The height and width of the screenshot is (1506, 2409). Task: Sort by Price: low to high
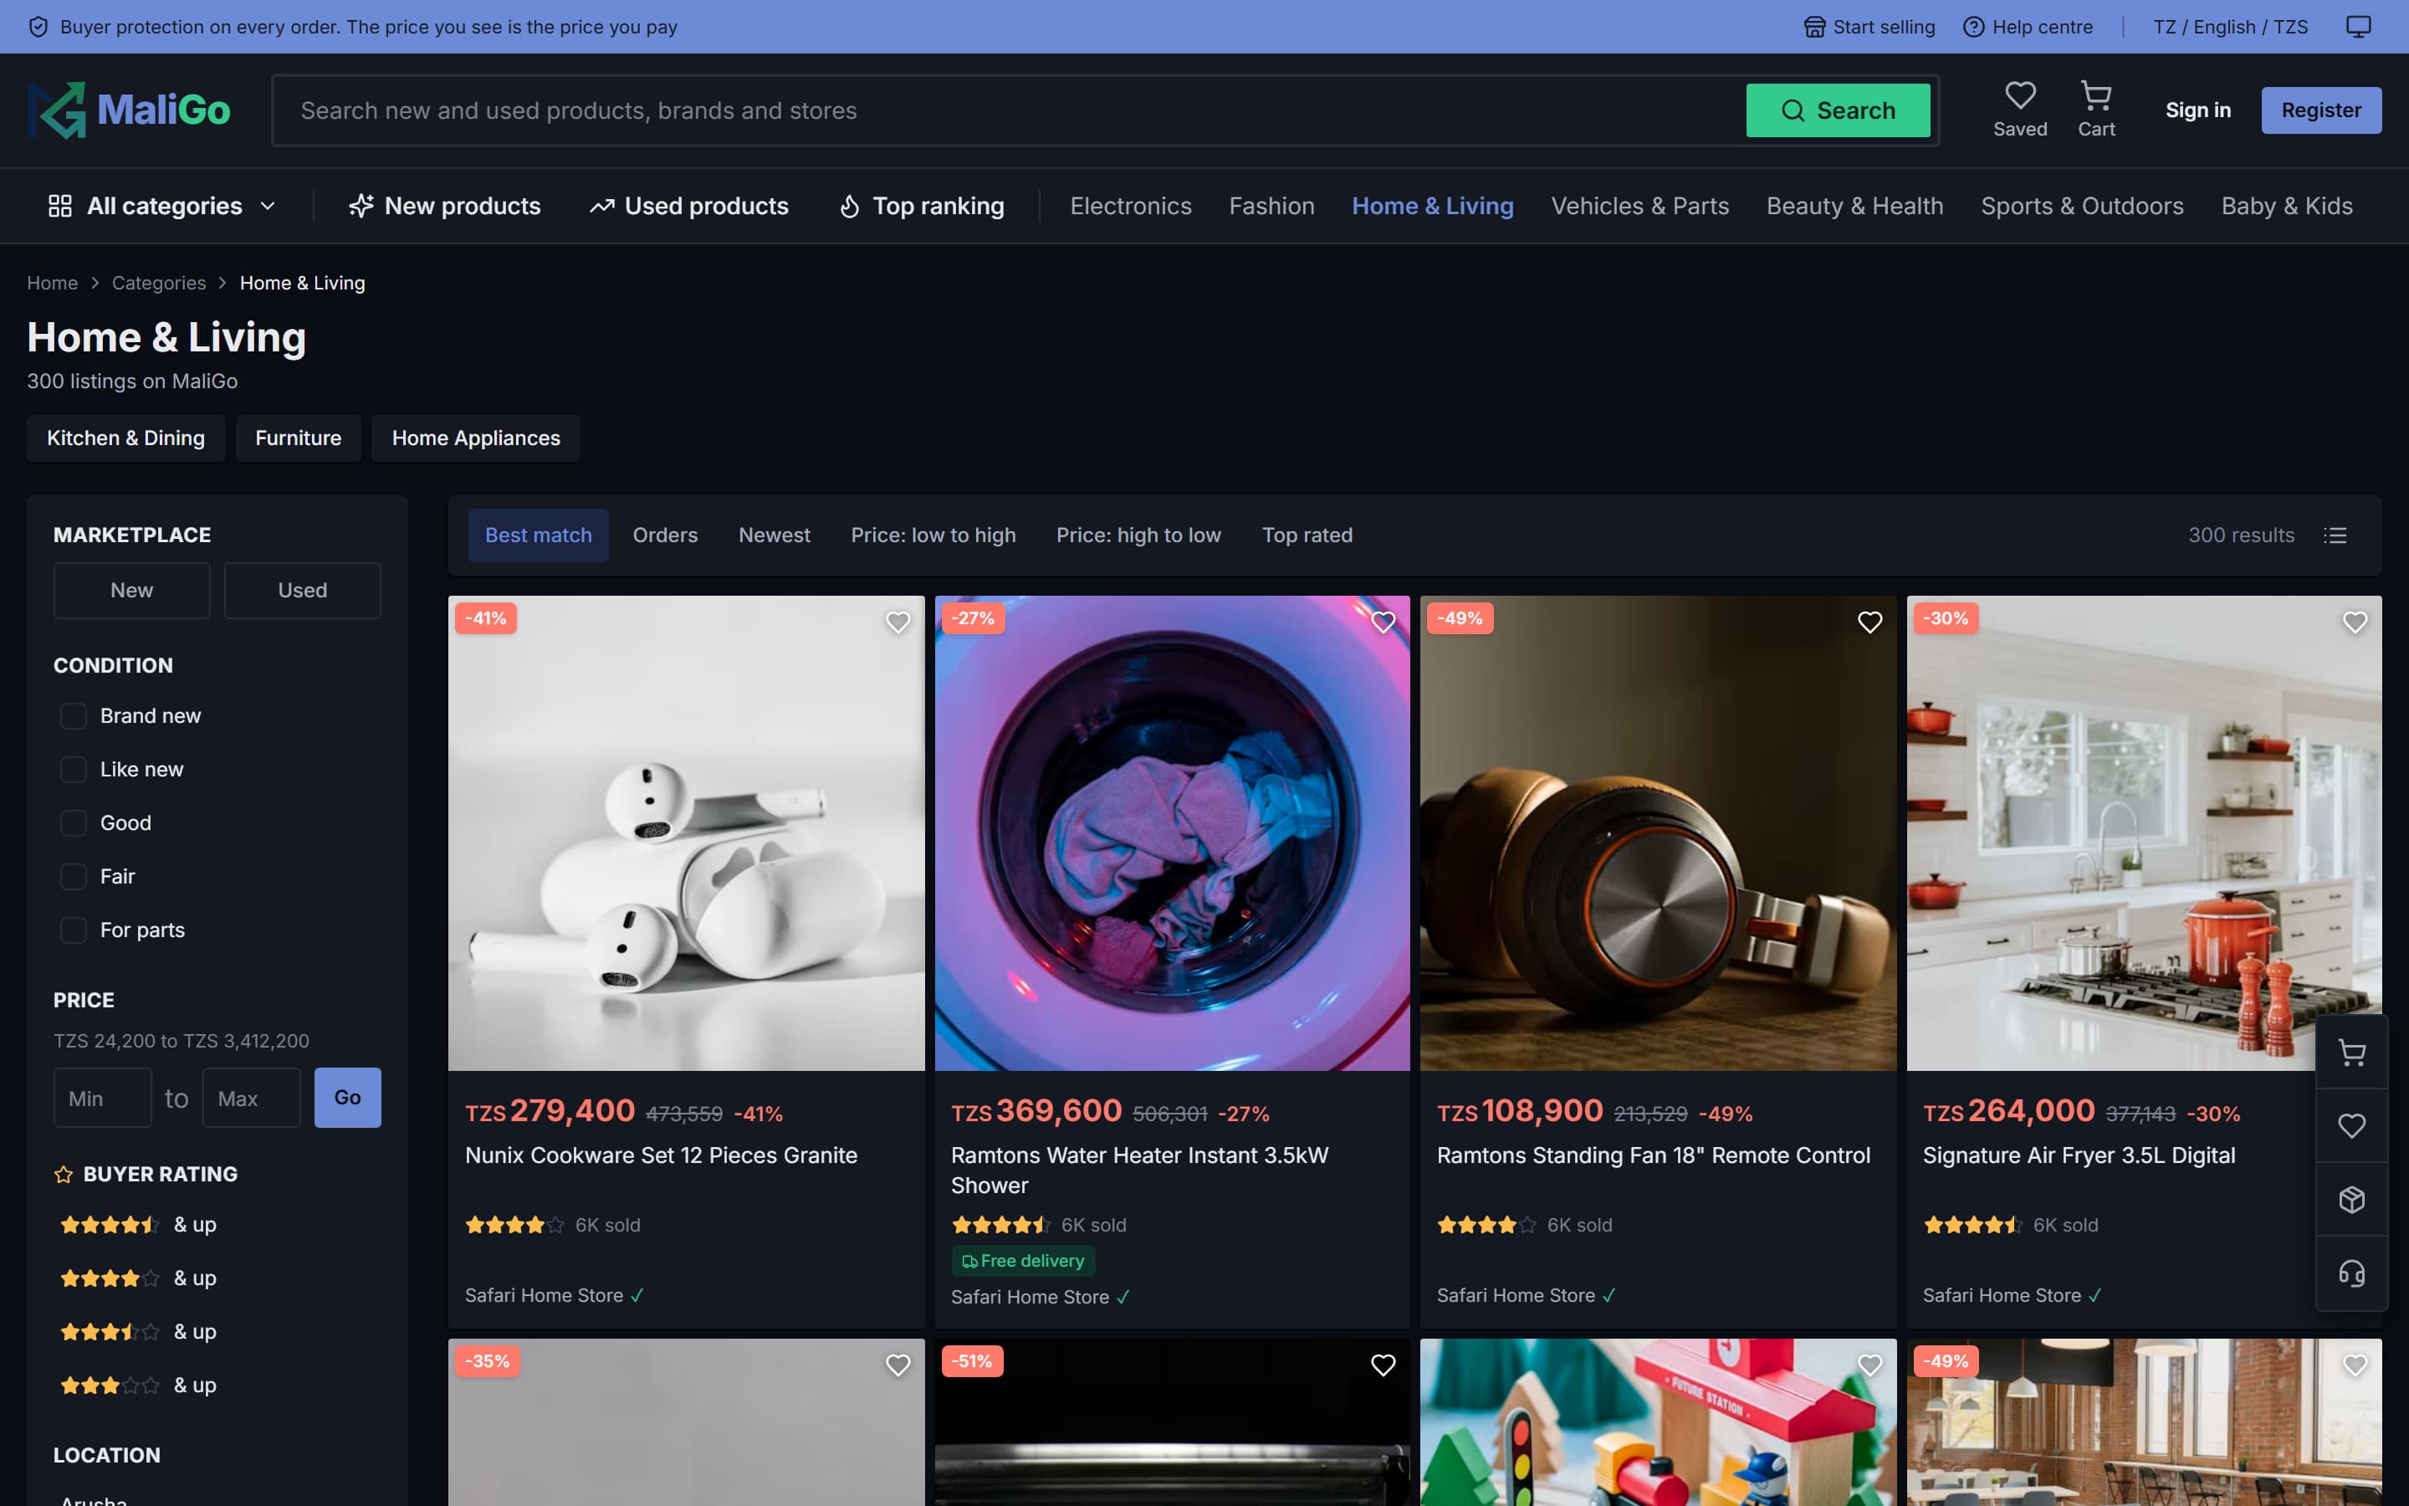933,535
